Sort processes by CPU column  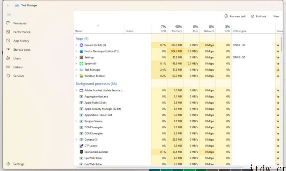click(x=159, y=29)
